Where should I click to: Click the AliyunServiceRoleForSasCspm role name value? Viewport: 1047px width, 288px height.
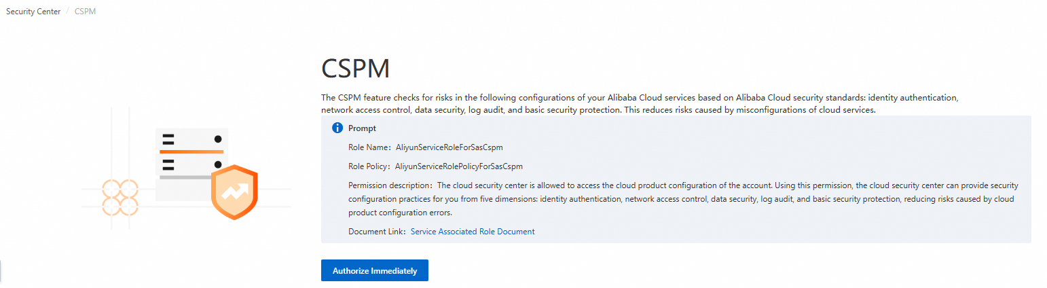(449, 147)
